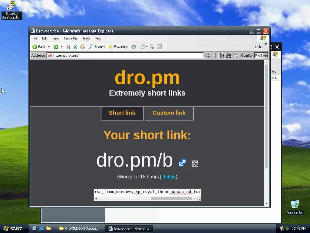
Task: Click the Quality PNG selector field
Action: click(x=259, y=56)
